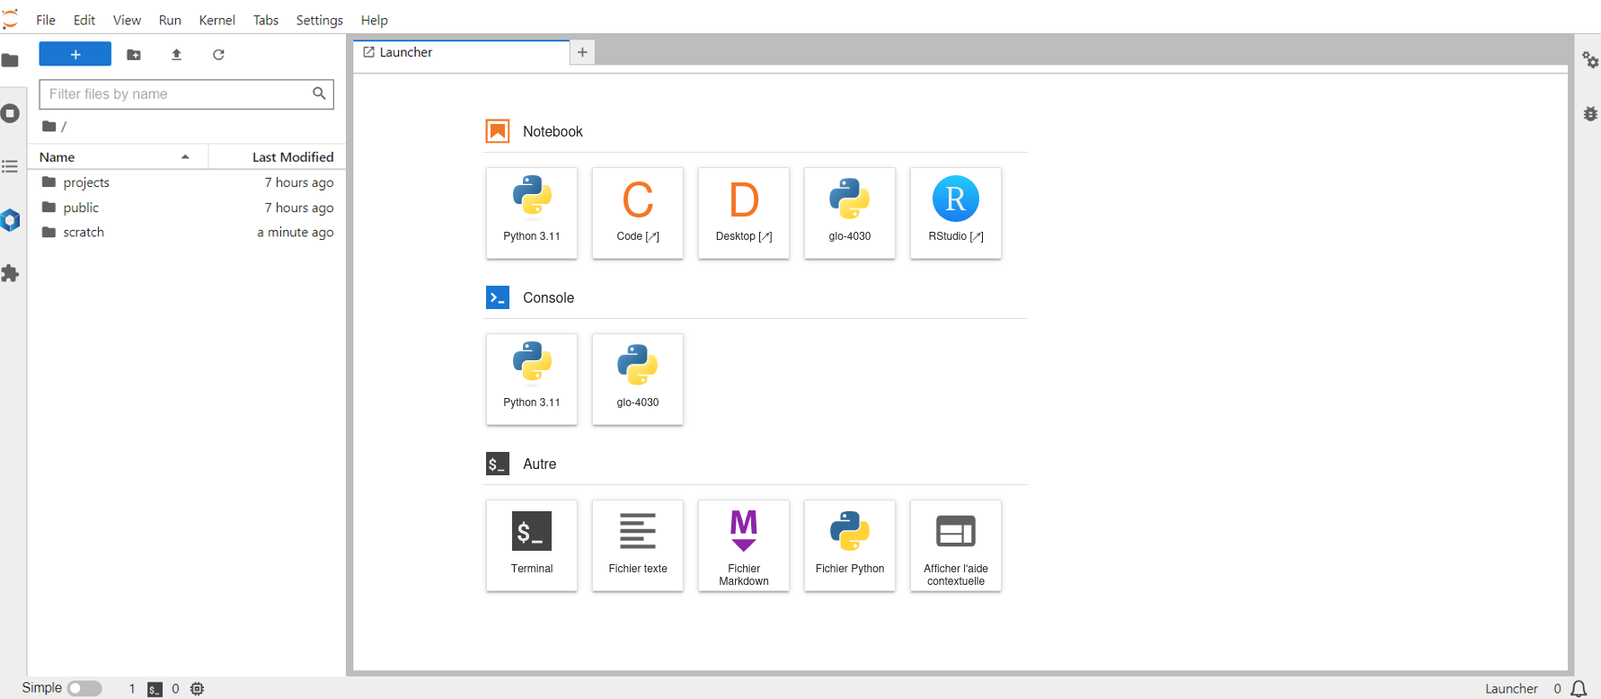Click the upload files icon
1601x699 pixels.
click(x=176, y=55)
